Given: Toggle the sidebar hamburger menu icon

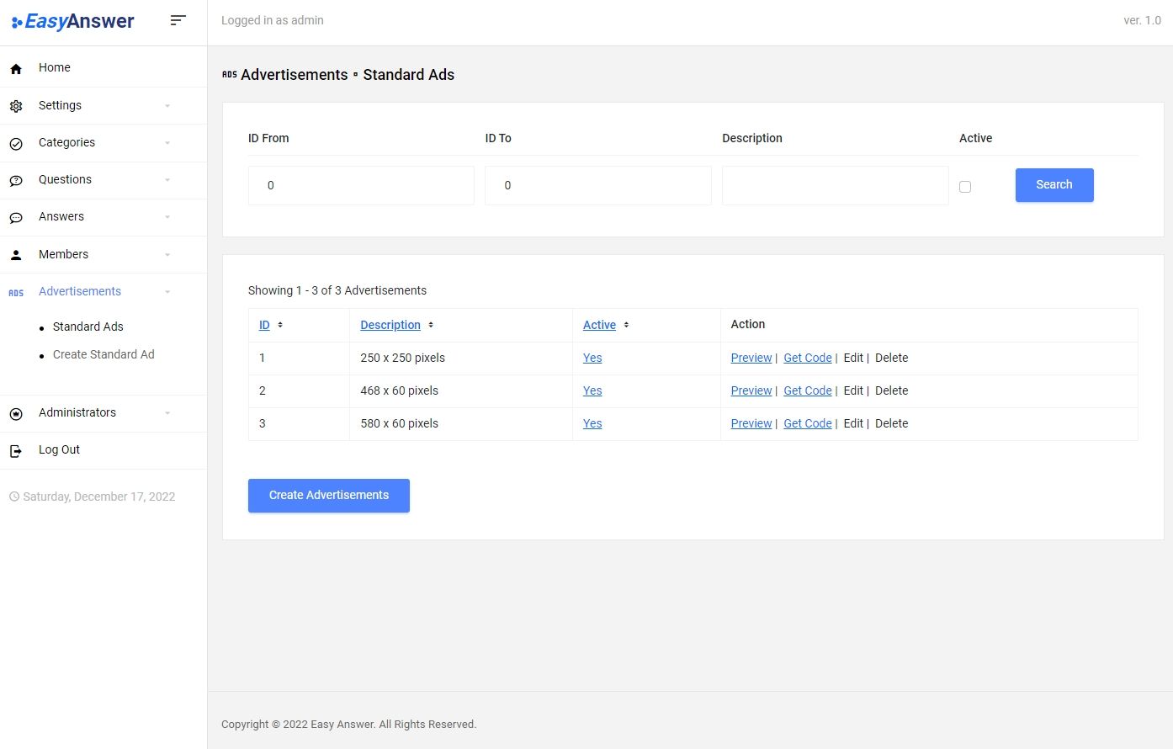Looking at the screenshot, I should (x=178, y=20).
